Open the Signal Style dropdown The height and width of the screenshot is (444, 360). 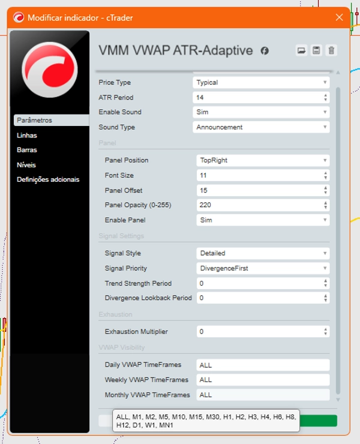(263, 253)
